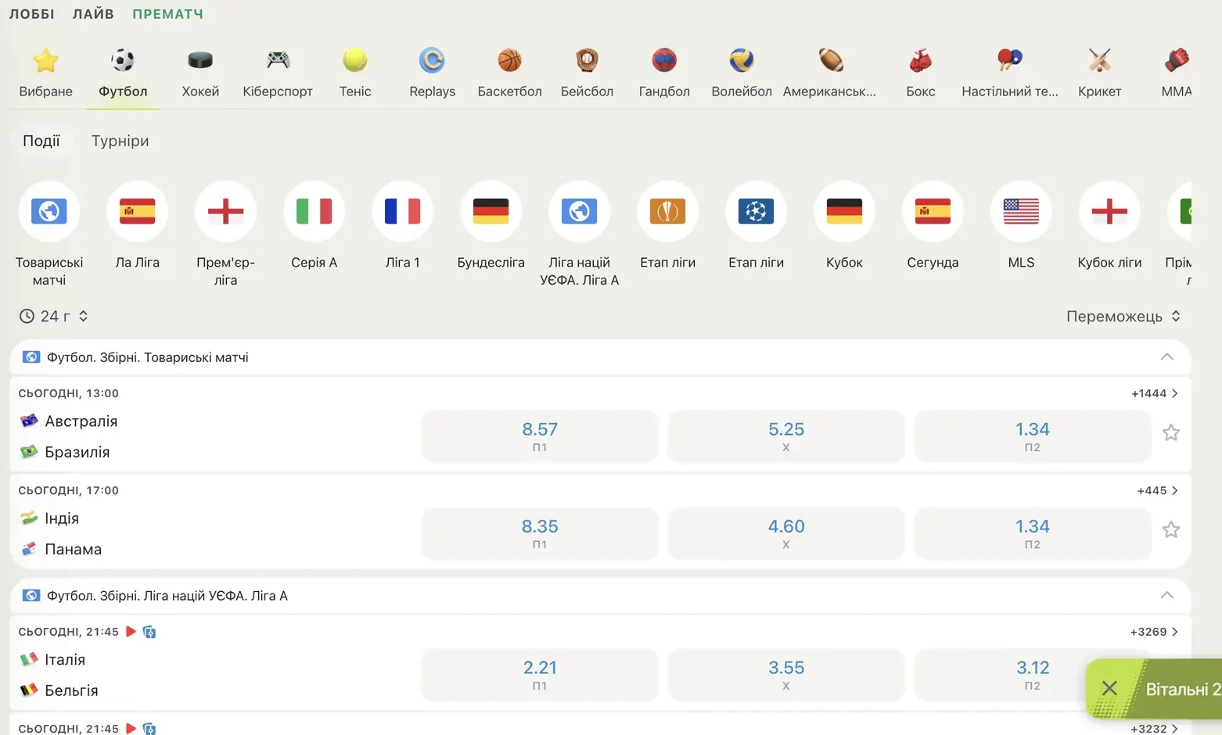
Task: Add Індія–Панама match to favorites
Action: pyautogui.click(x=1170, y=529)
